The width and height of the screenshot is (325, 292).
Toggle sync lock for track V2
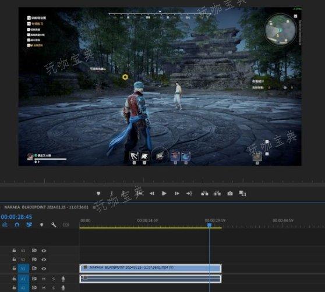(x=34, y=259)
